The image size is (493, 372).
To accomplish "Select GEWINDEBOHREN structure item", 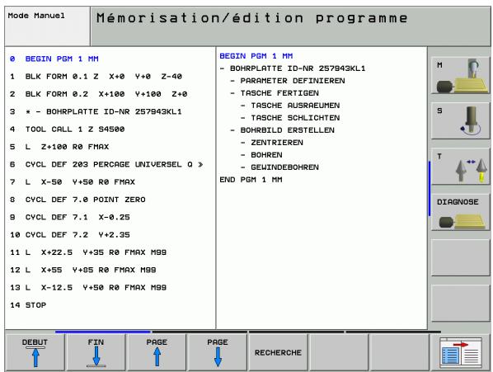I will pos(285,167).
